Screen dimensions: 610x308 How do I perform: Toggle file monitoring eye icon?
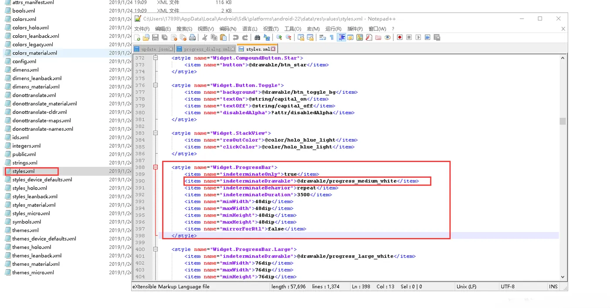(387, 37)
